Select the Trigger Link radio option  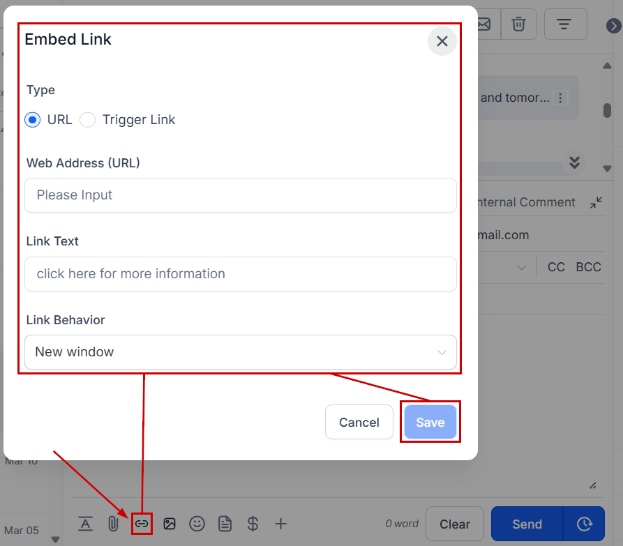point(87,119)
